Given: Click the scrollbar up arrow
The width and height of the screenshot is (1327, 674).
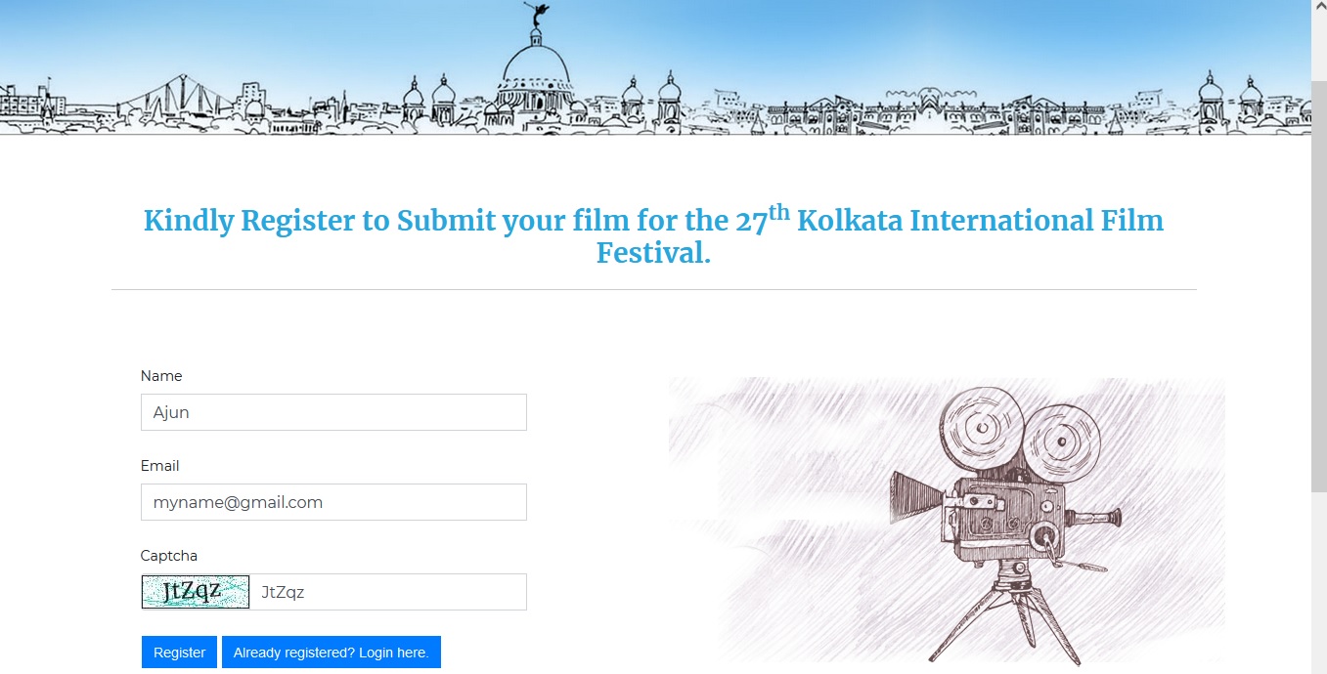Looking at the screenshot, I should coord(1318,7).
